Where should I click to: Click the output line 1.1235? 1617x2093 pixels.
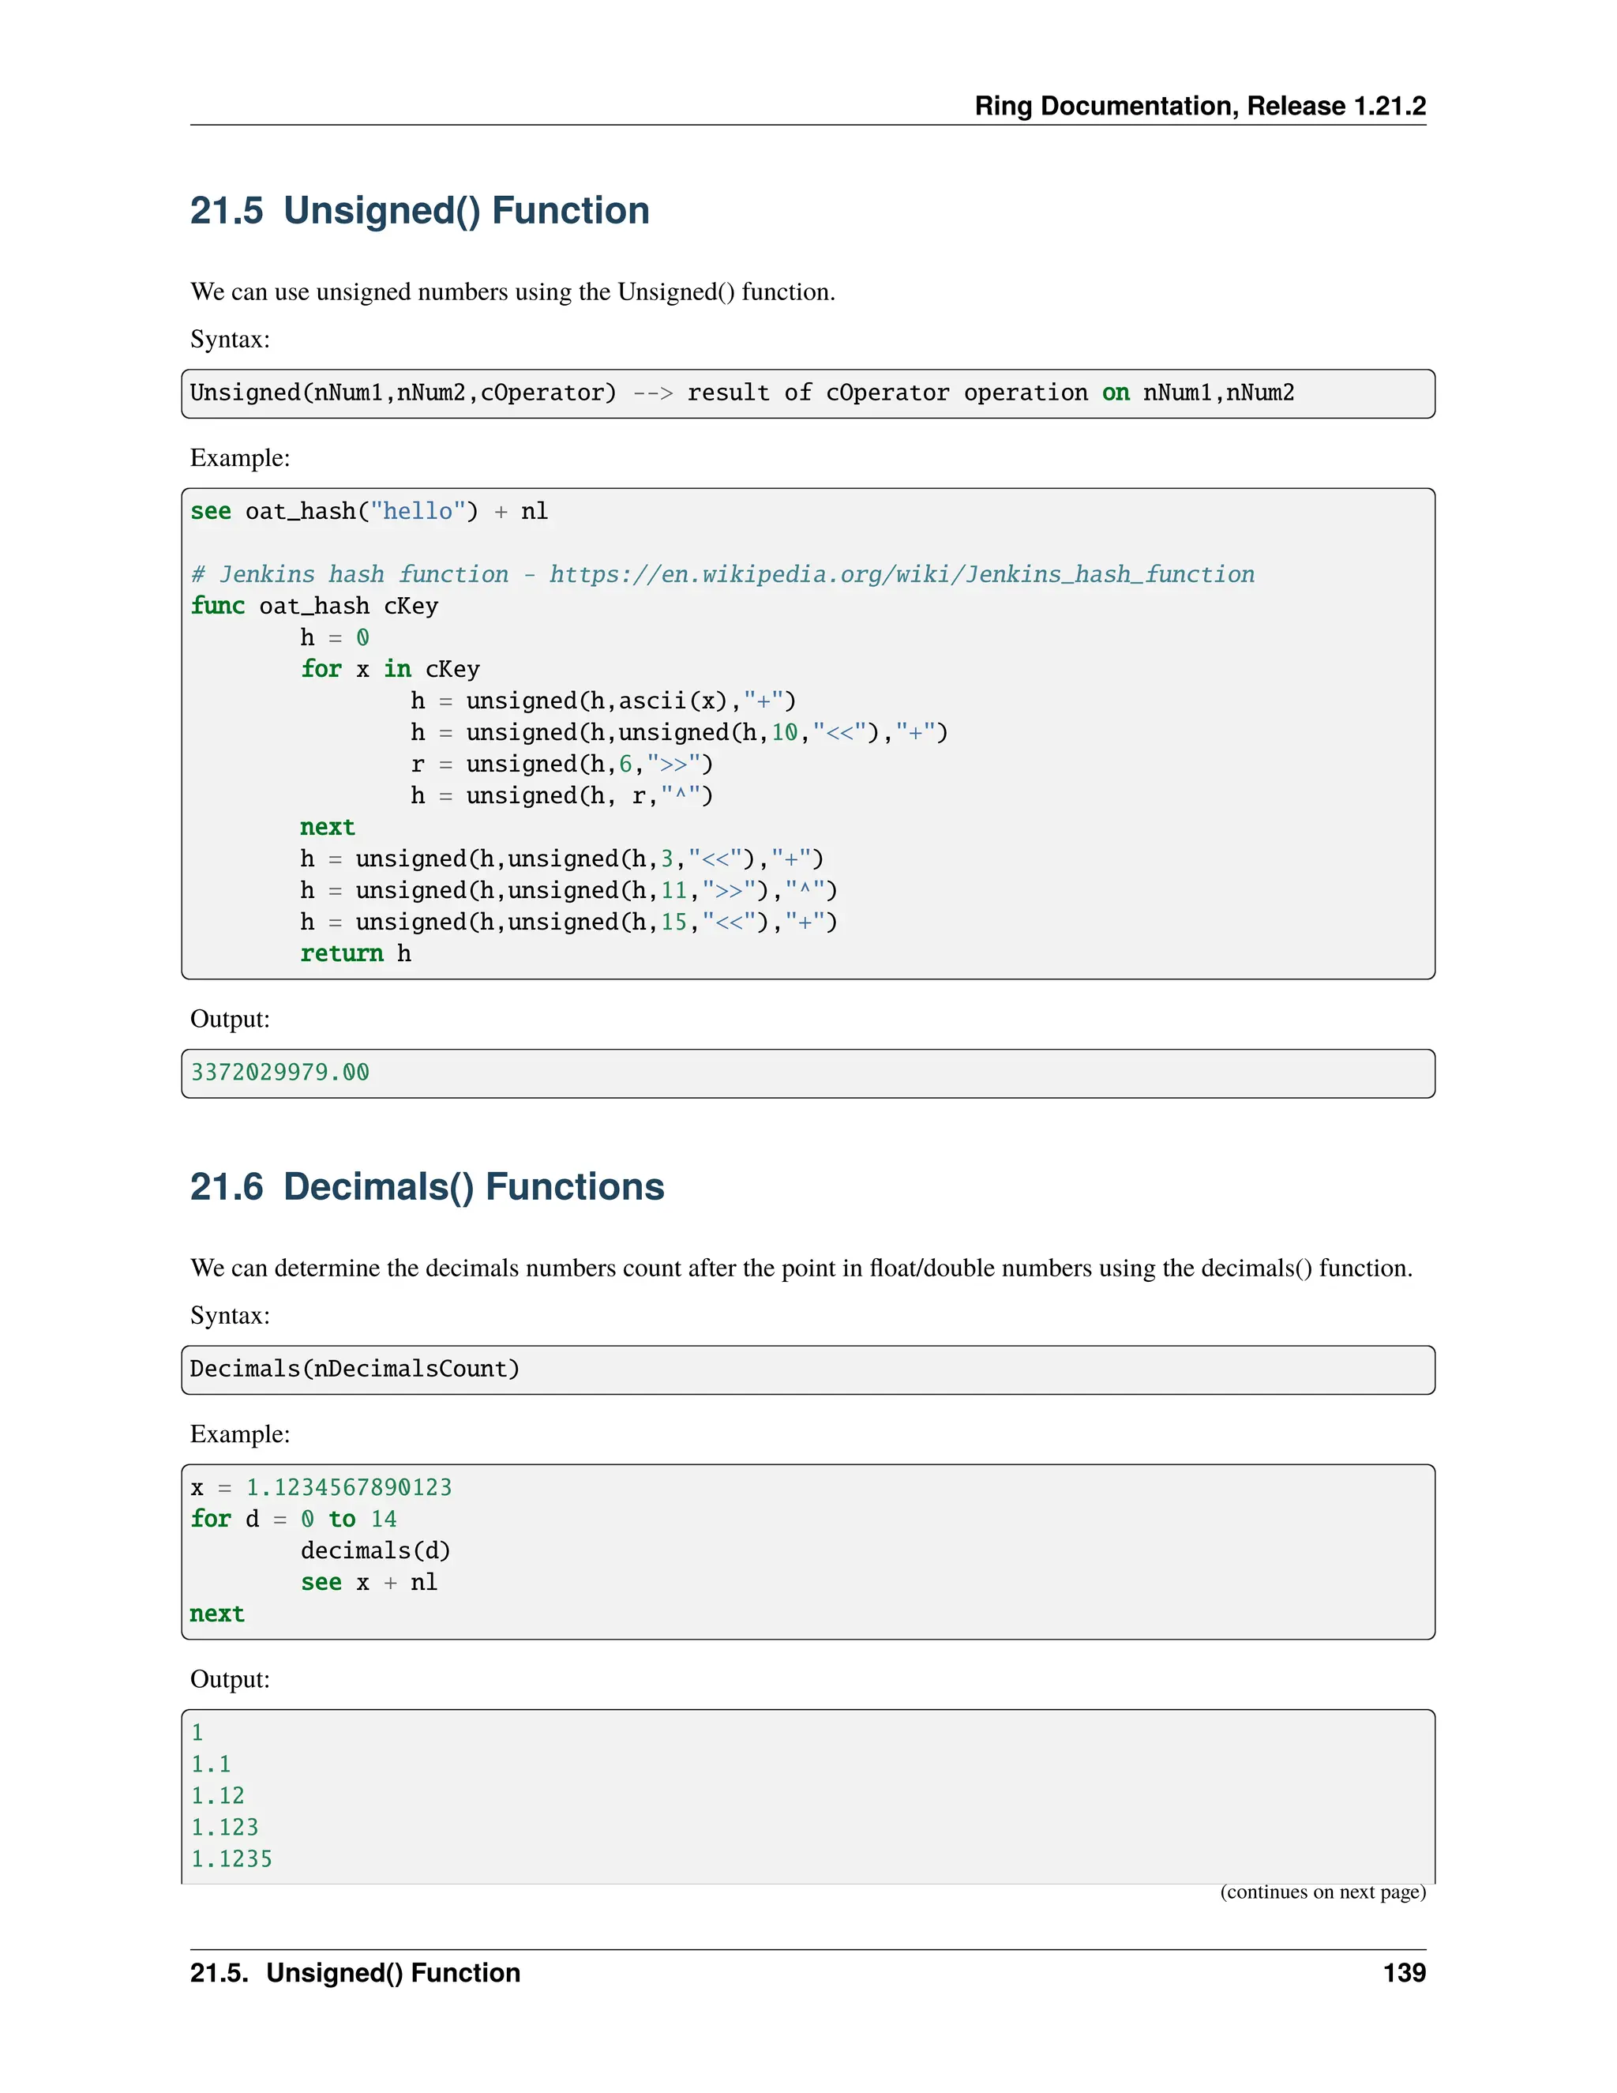(x=232, y=1859)
